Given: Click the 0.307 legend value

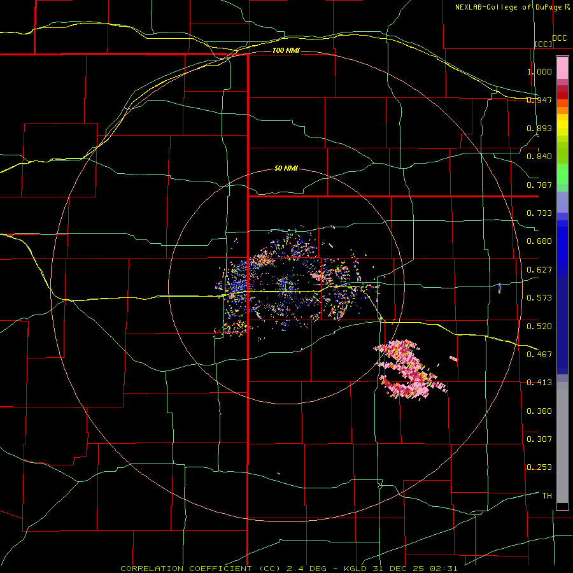Looking at the screenshot, I should tap(539, 439).
